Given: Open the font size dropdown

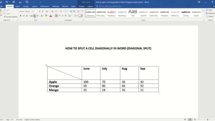Looking at the screenshot, I should (x=37, y=11).
